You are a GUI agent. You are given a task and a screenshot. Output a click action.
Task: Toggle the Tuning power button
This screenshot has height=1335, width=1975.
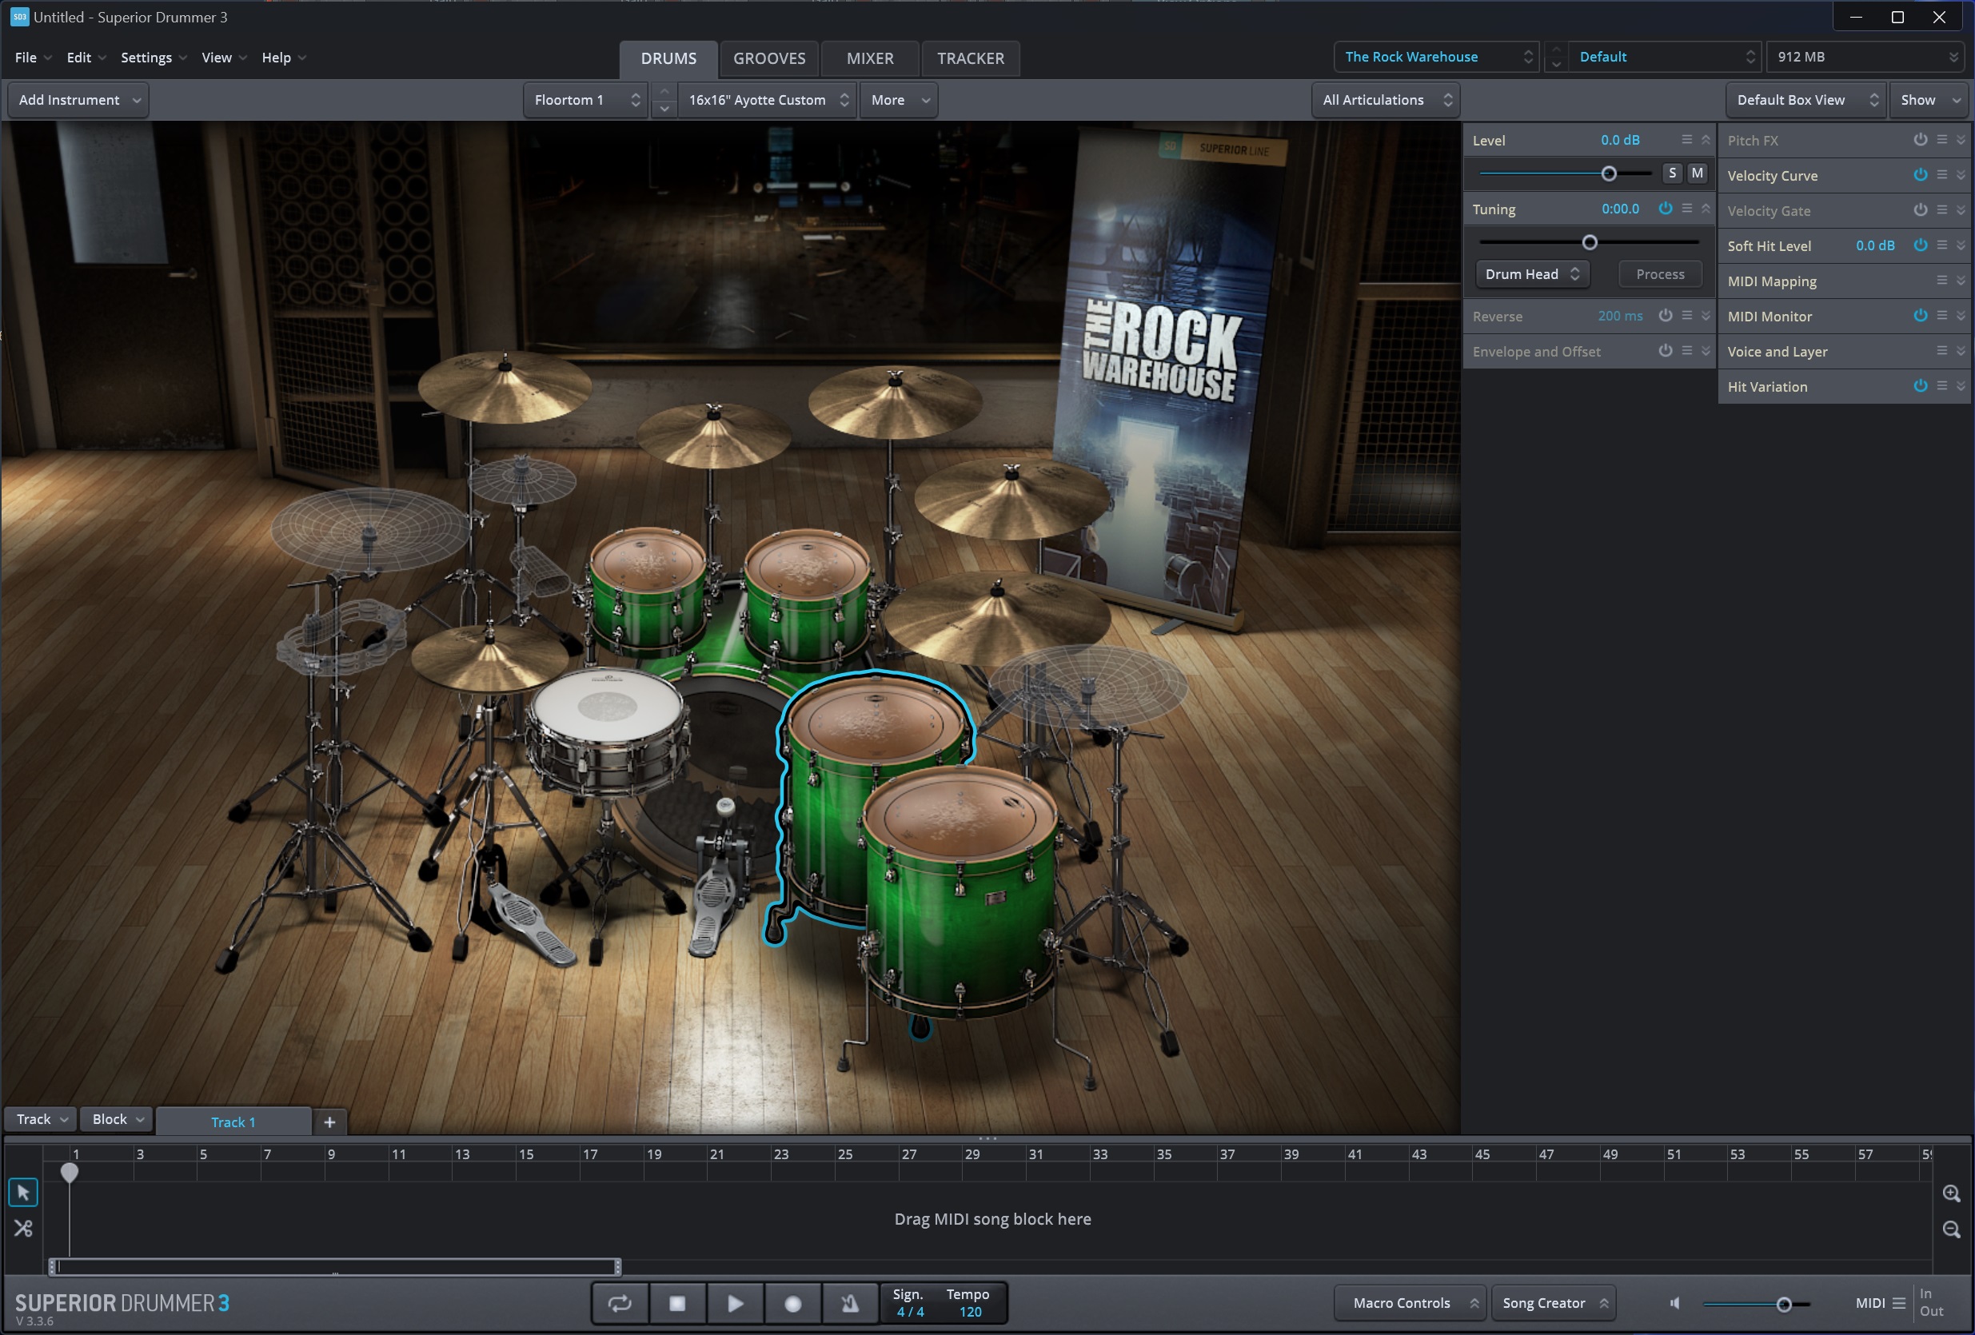click(1666, 208)
